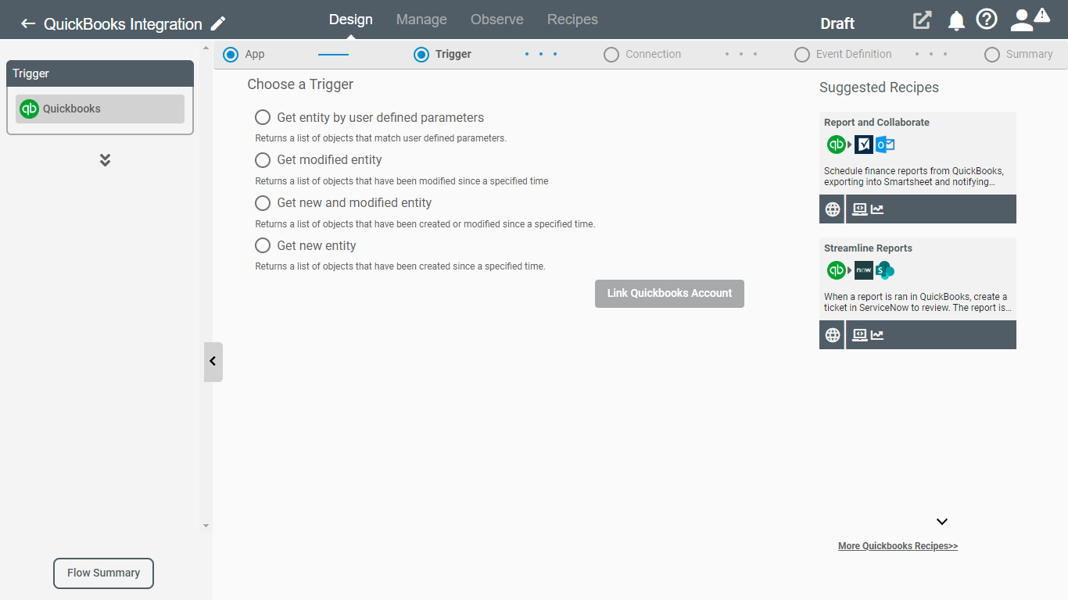This screenshot has width=1068, height=600.
Task: Select Get new entity radio button
Action: pos(263,245)
